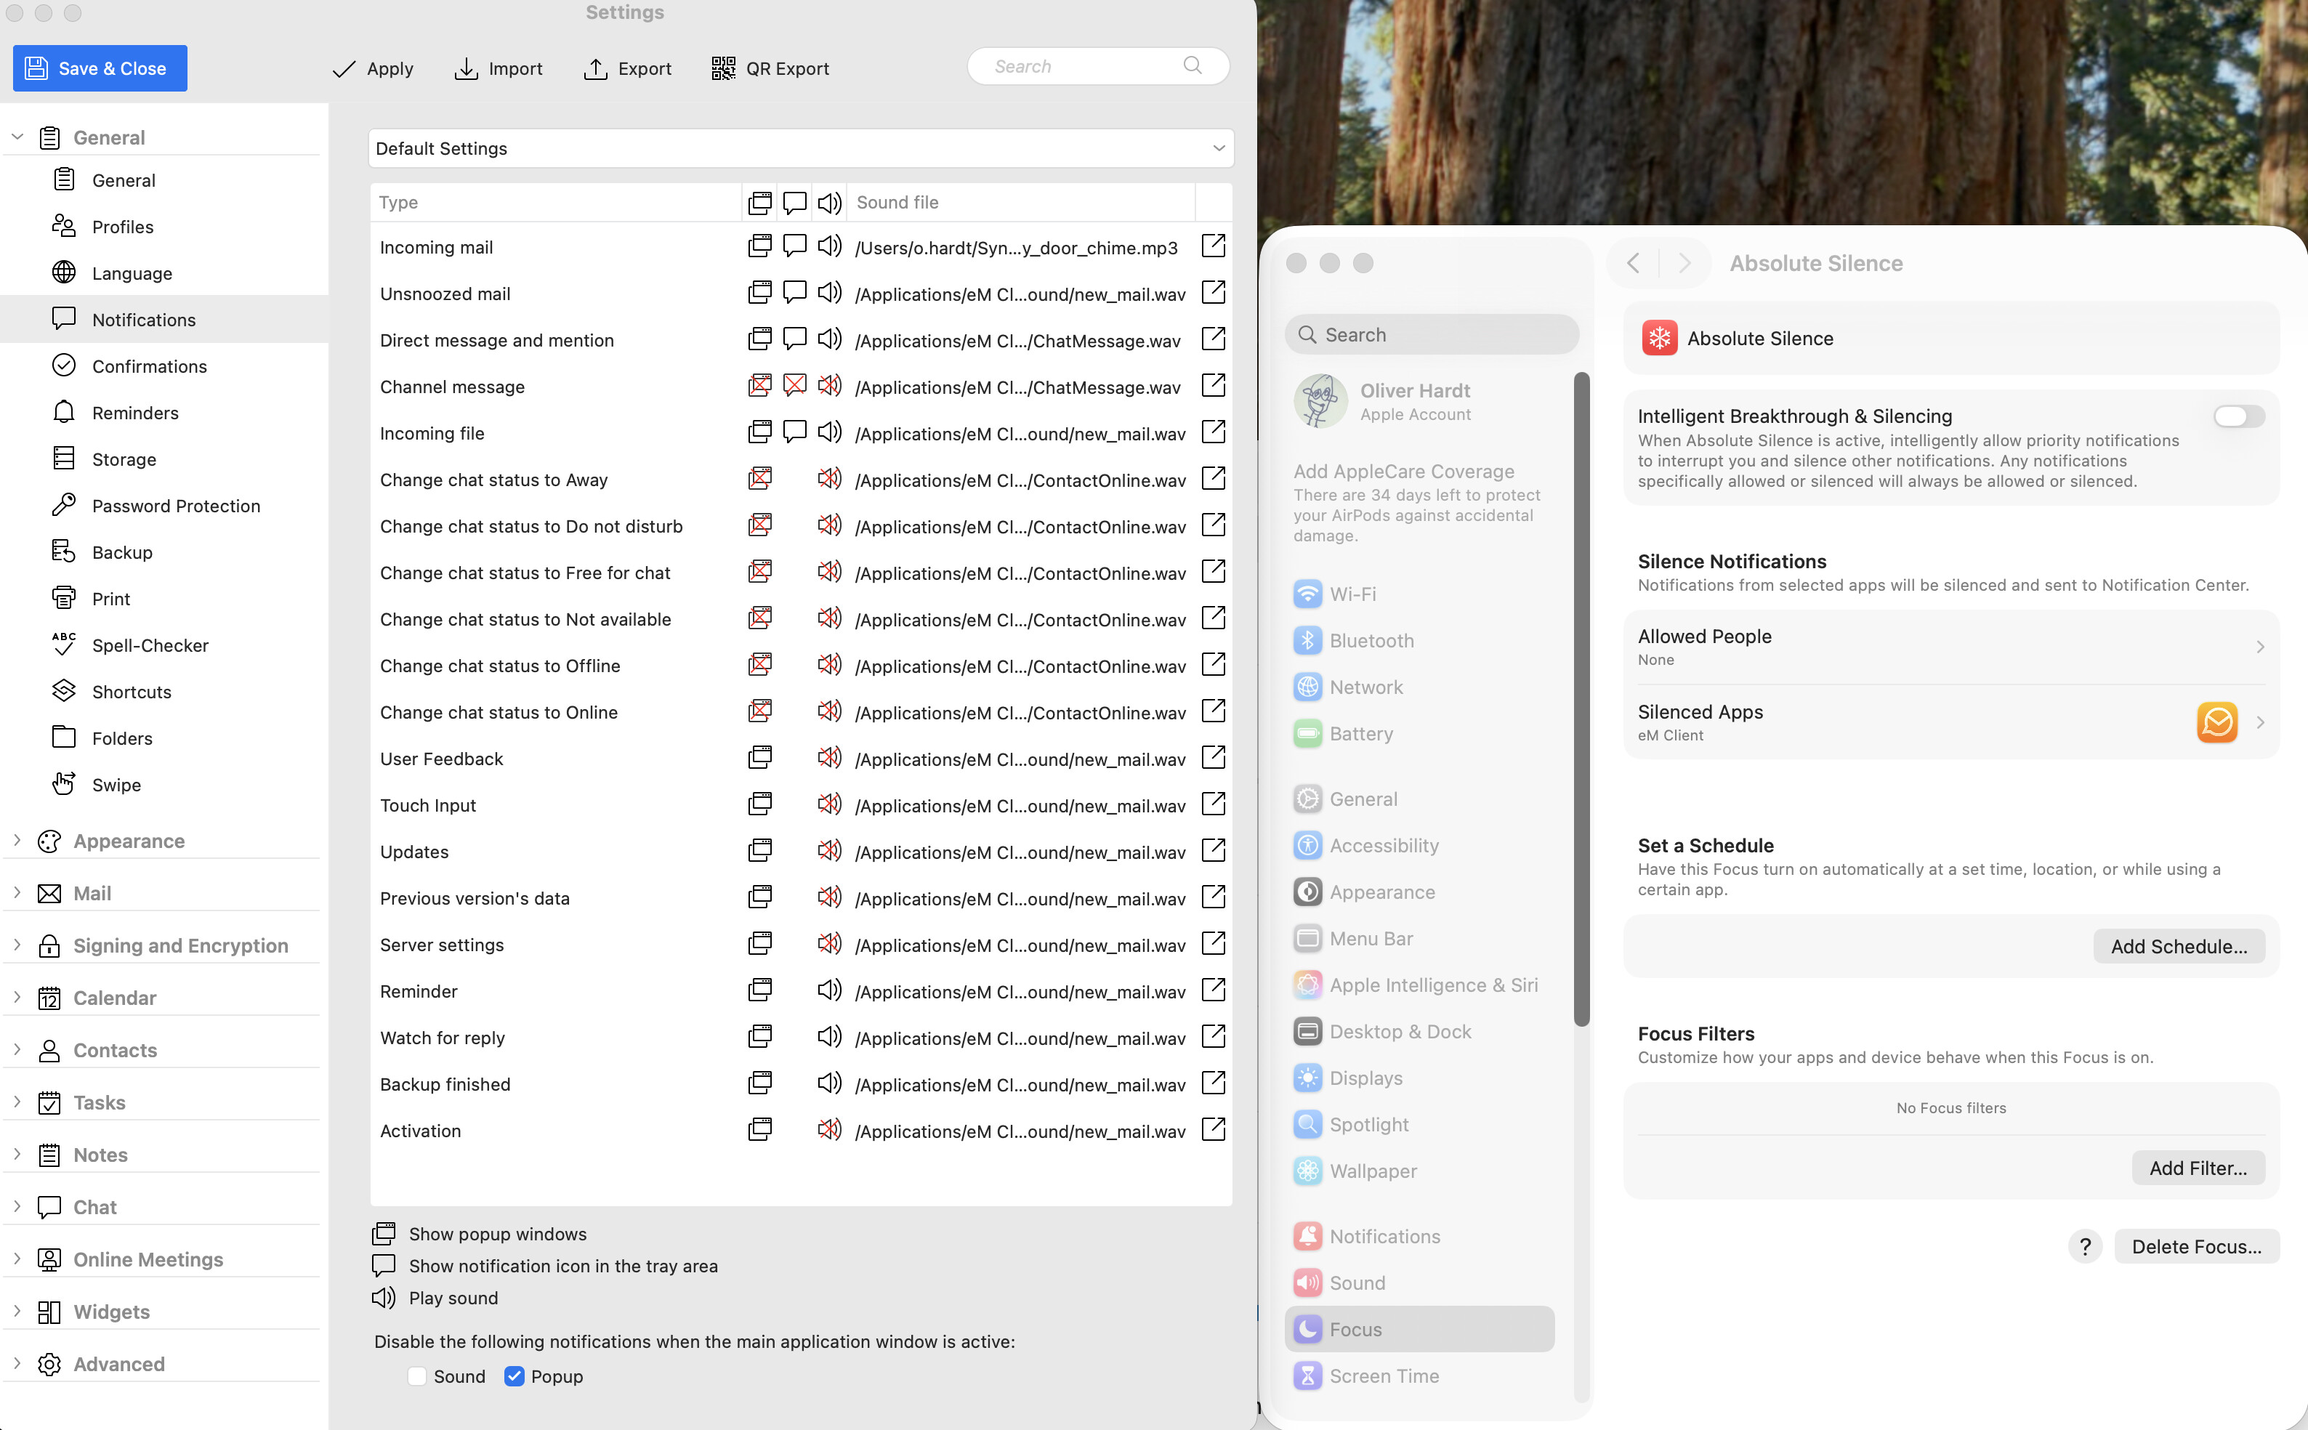Screen dimensions: 2308x1430
Task: Uncheck the Popup checkbox
Action: 514,1376
